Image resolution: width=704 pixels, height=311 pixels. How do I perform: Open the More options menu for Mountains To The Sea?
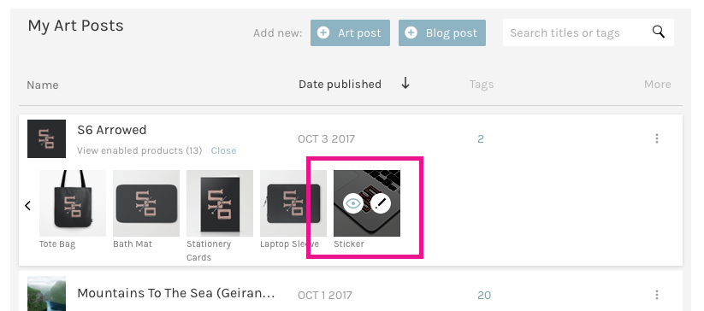coord(656,295)
